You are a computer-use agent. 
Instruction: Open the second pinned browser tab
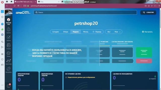tap(11, 2)
